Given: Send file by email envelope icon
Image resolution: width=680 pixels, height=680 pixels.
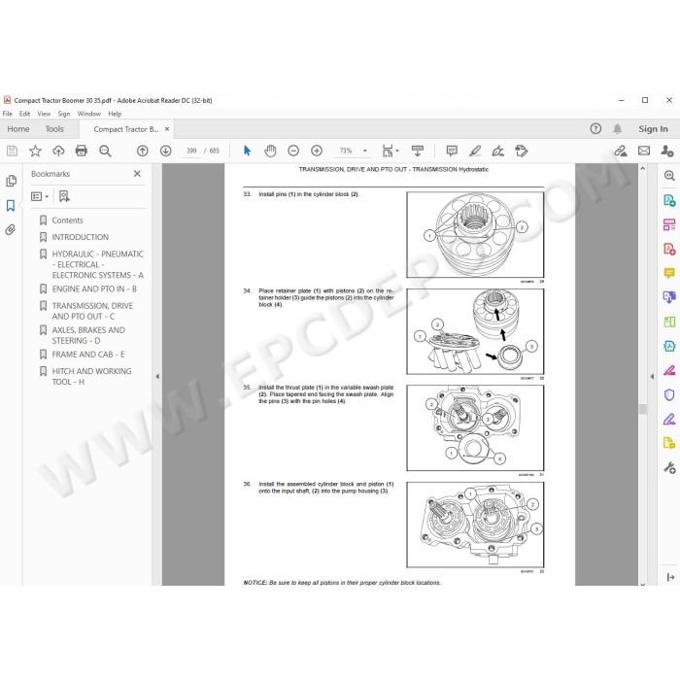Looking at the screenshot, I should tap(644, 151).
